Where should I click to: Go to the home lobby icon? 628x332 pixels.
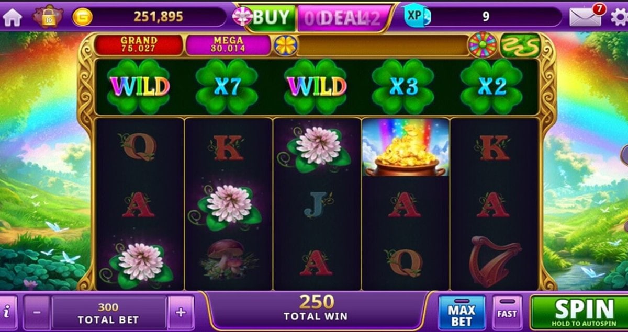[x=12, y=17]
